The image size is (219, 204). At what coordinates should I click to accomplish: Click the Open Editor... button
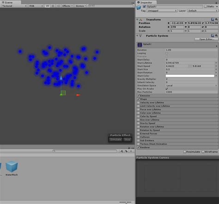pos(207,39)
